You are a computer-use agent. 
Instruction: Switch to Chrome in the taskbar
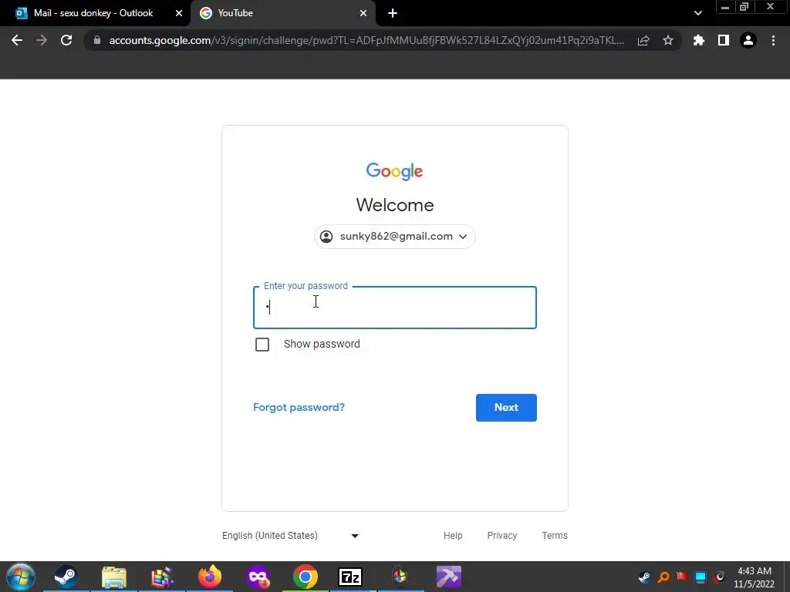point(306,577)
